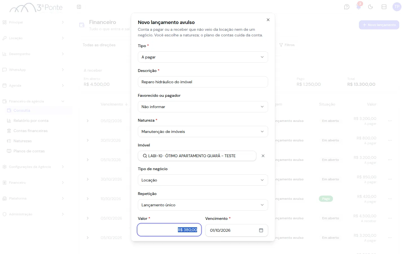The image size is (406, 254).
Task: Click the Vencimento date field
Action: (x=237, y=230)
